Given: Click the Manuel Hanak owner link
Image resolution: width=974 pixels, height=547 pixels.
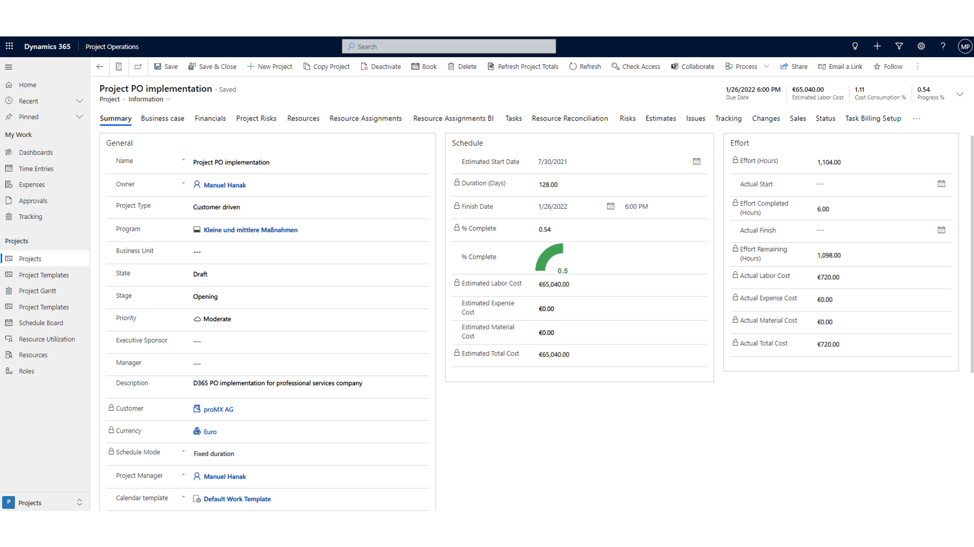Looking at the screenshot, I should point(225,185).
